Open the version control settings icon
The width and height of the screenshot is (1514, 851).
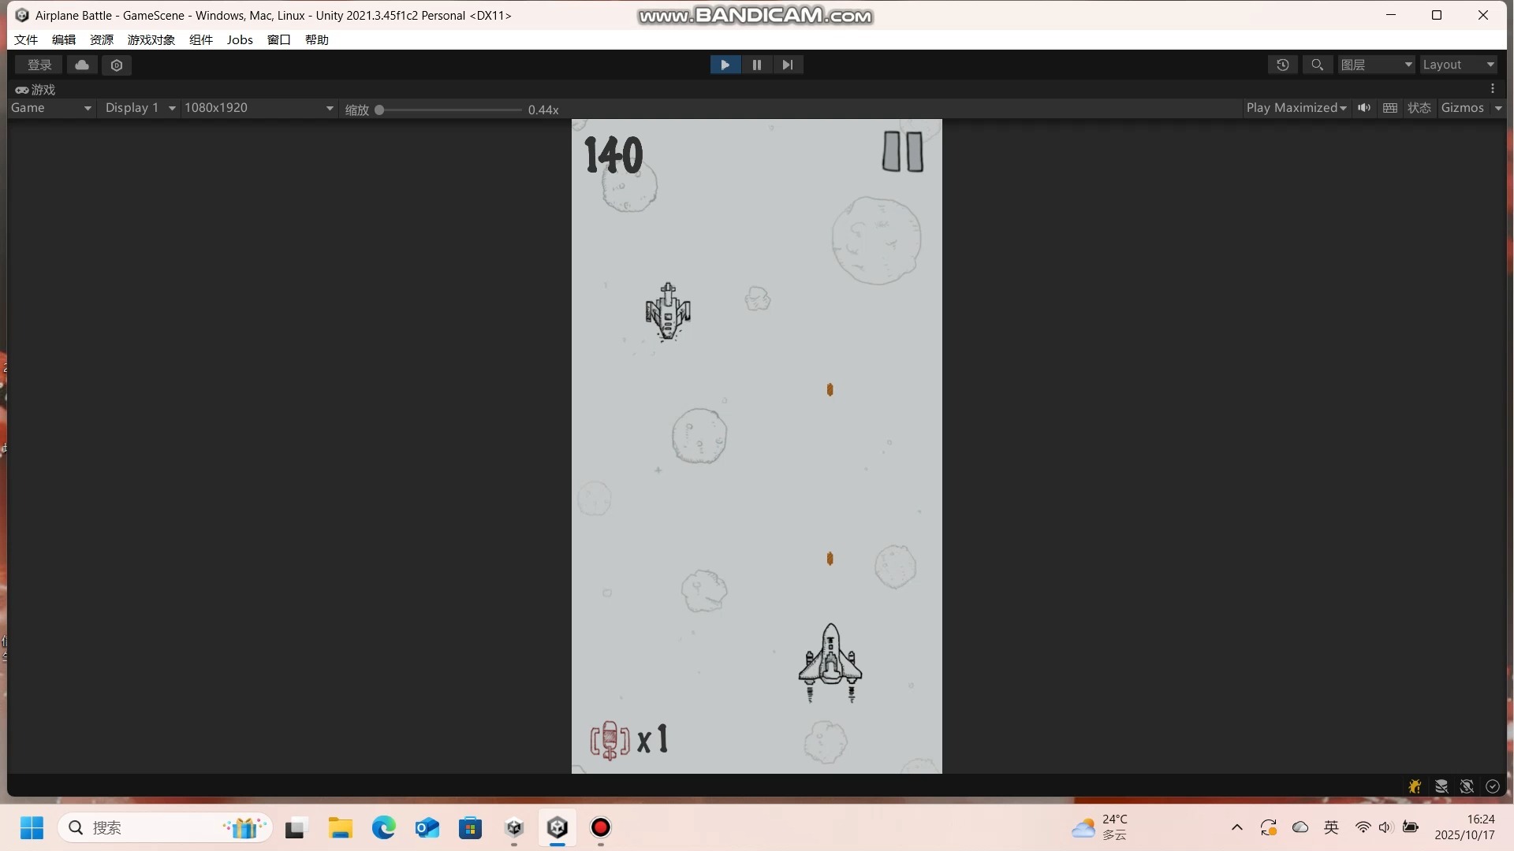pyautogui.click(x=117, y=65)
